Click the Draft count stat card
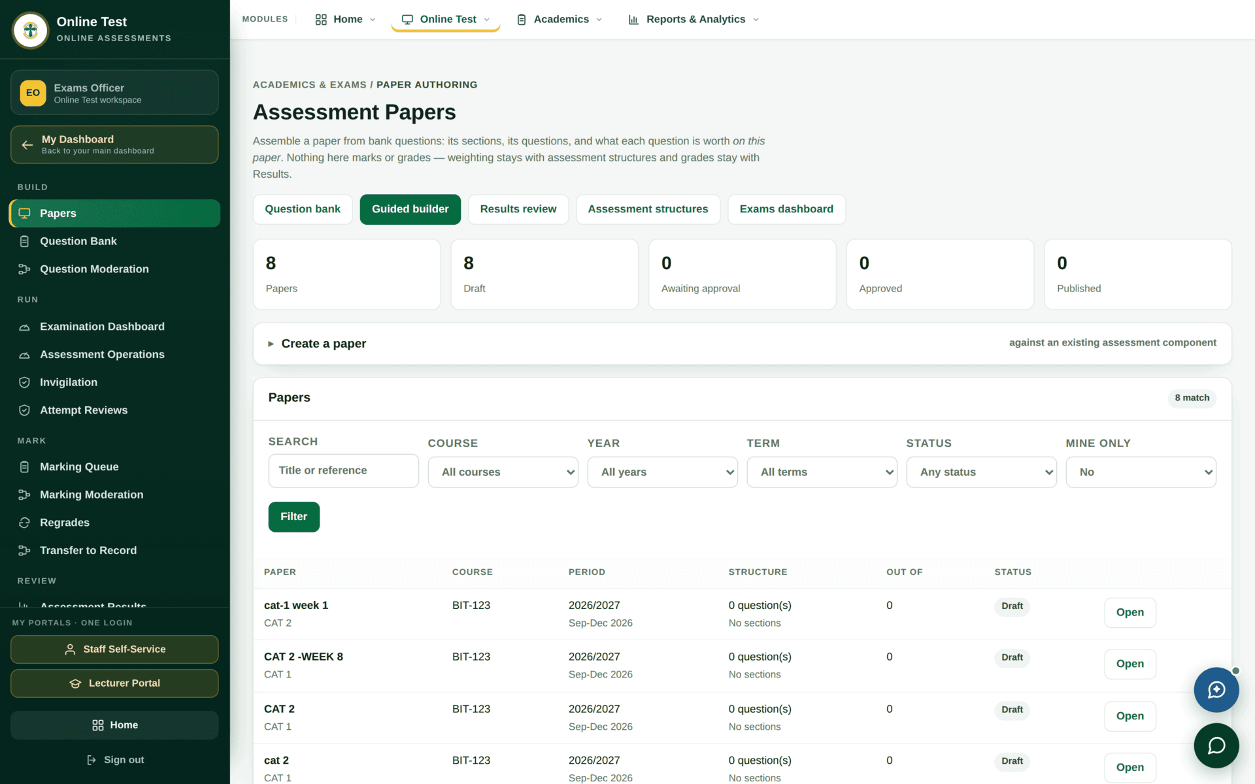1255x784 pixels. pyautogui.click(x=544, y=274)
